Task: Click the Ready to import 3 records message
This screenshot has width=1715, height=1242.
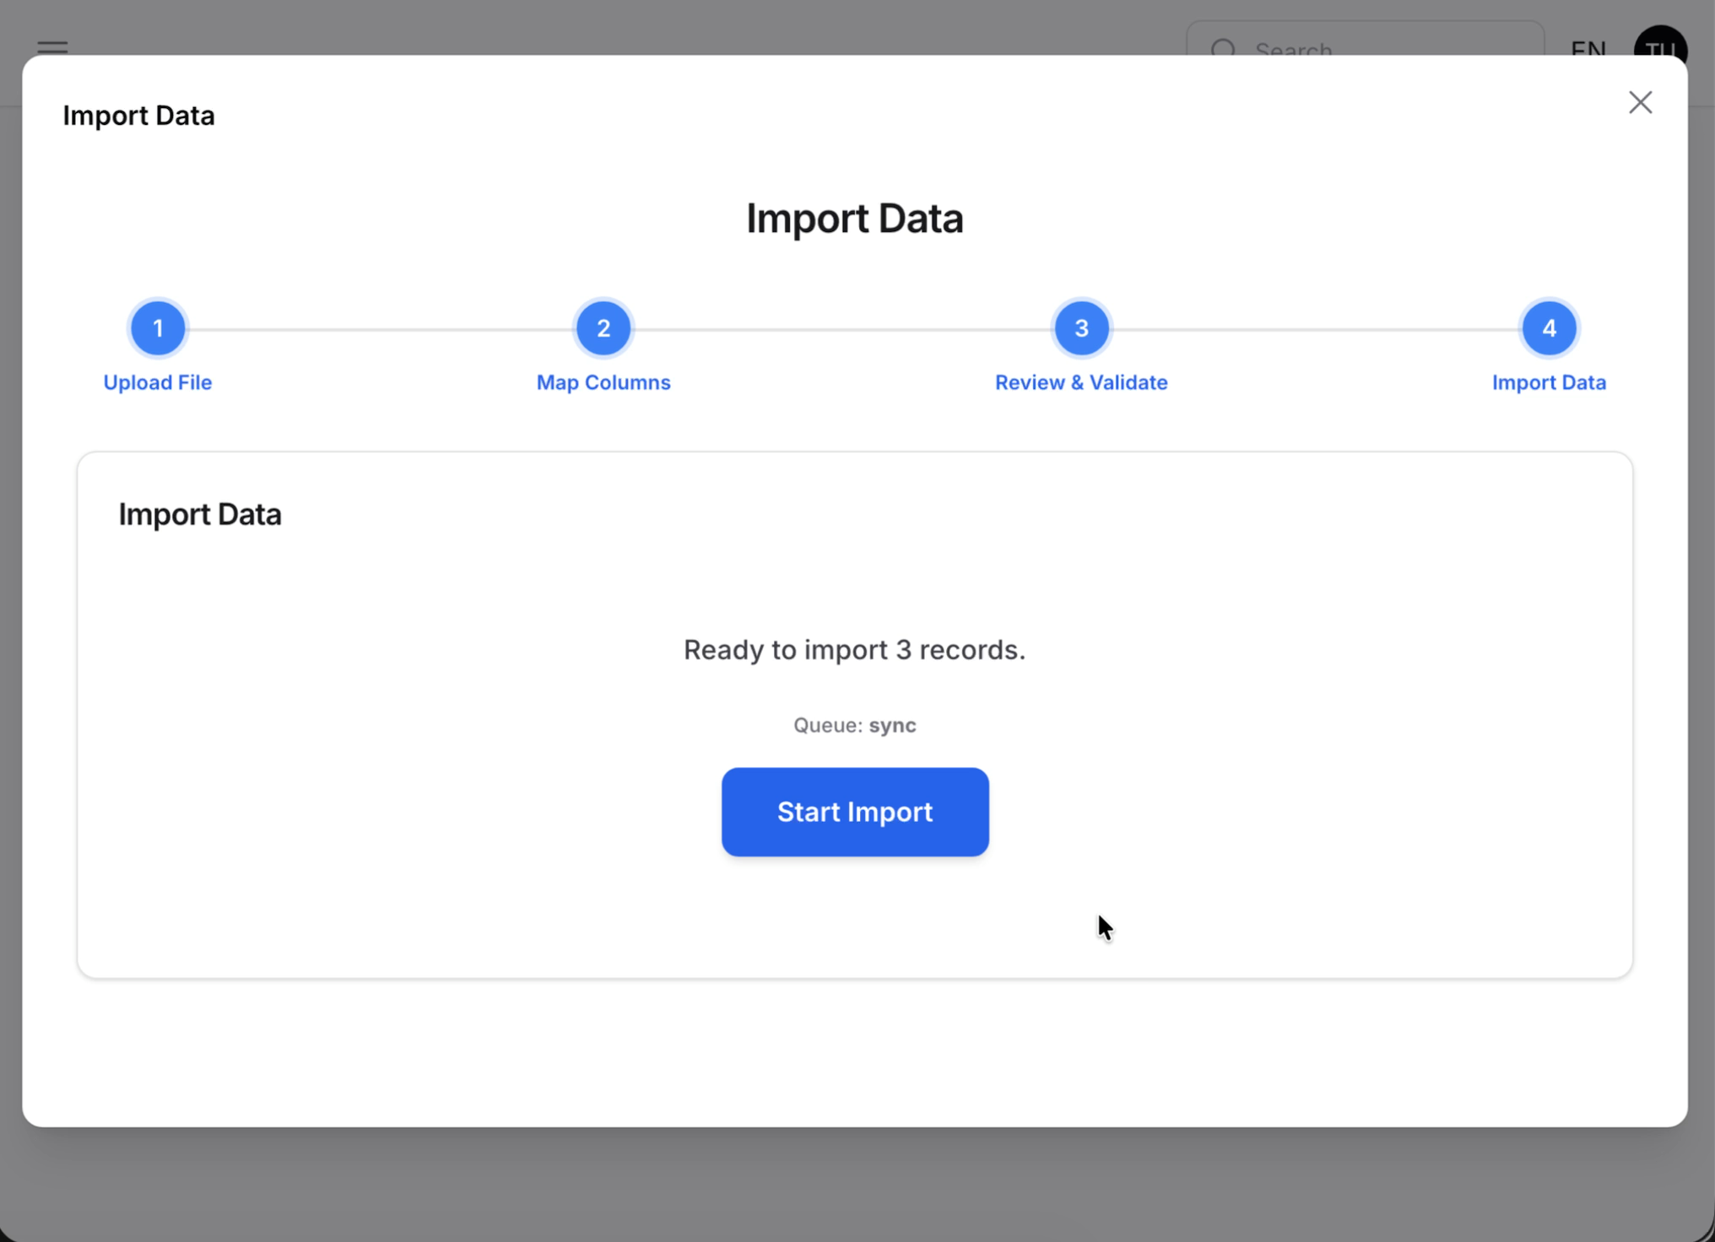Action: (x=854, y=650)
